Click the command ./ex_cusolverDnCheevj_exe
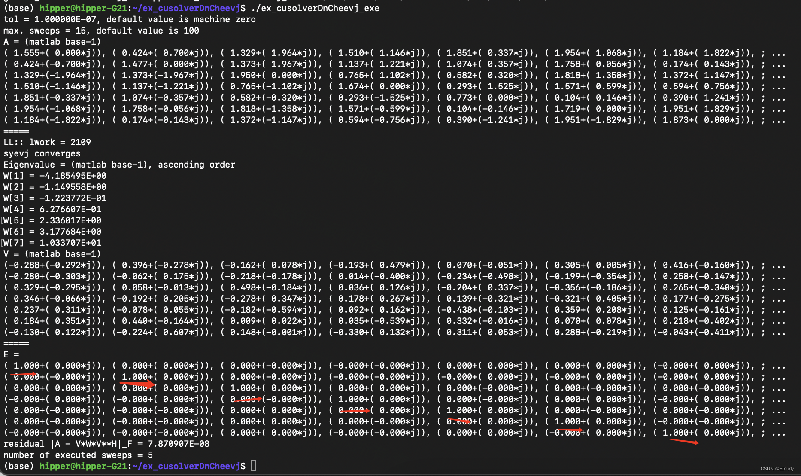 pyautogui.click(x=315, y=8)
